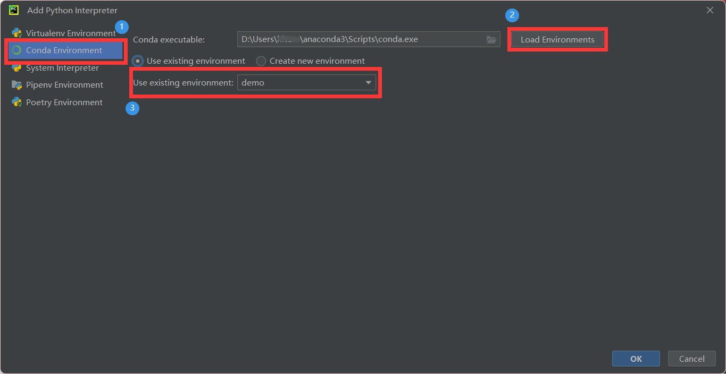Screen dimensions: 726x374
Task: Click the PyCharm logo in the title bar
Action: 14,10
